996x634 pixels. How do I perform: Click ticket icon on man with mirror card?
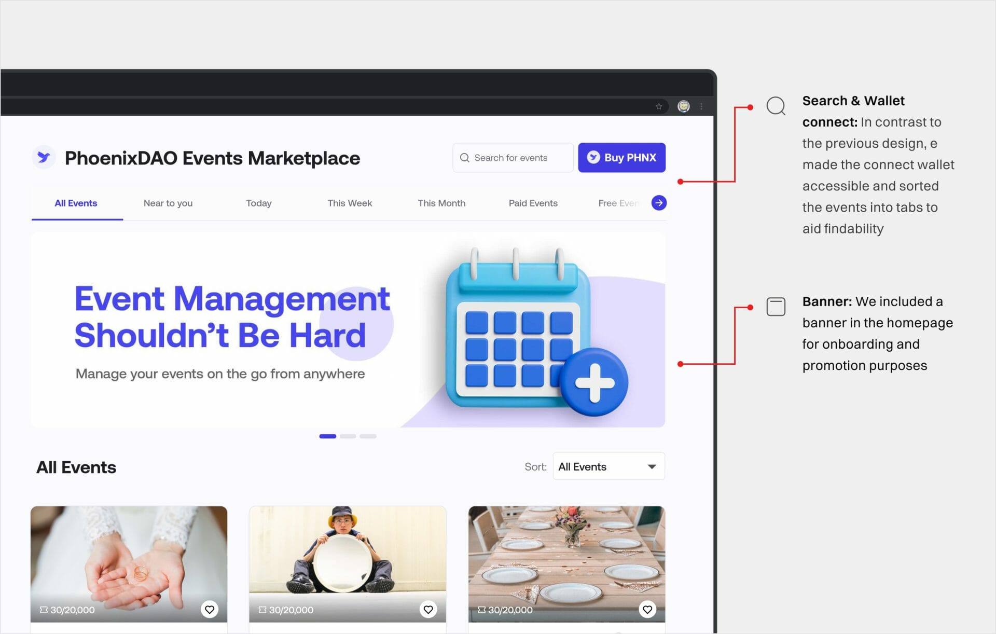[x=262, y=610]
